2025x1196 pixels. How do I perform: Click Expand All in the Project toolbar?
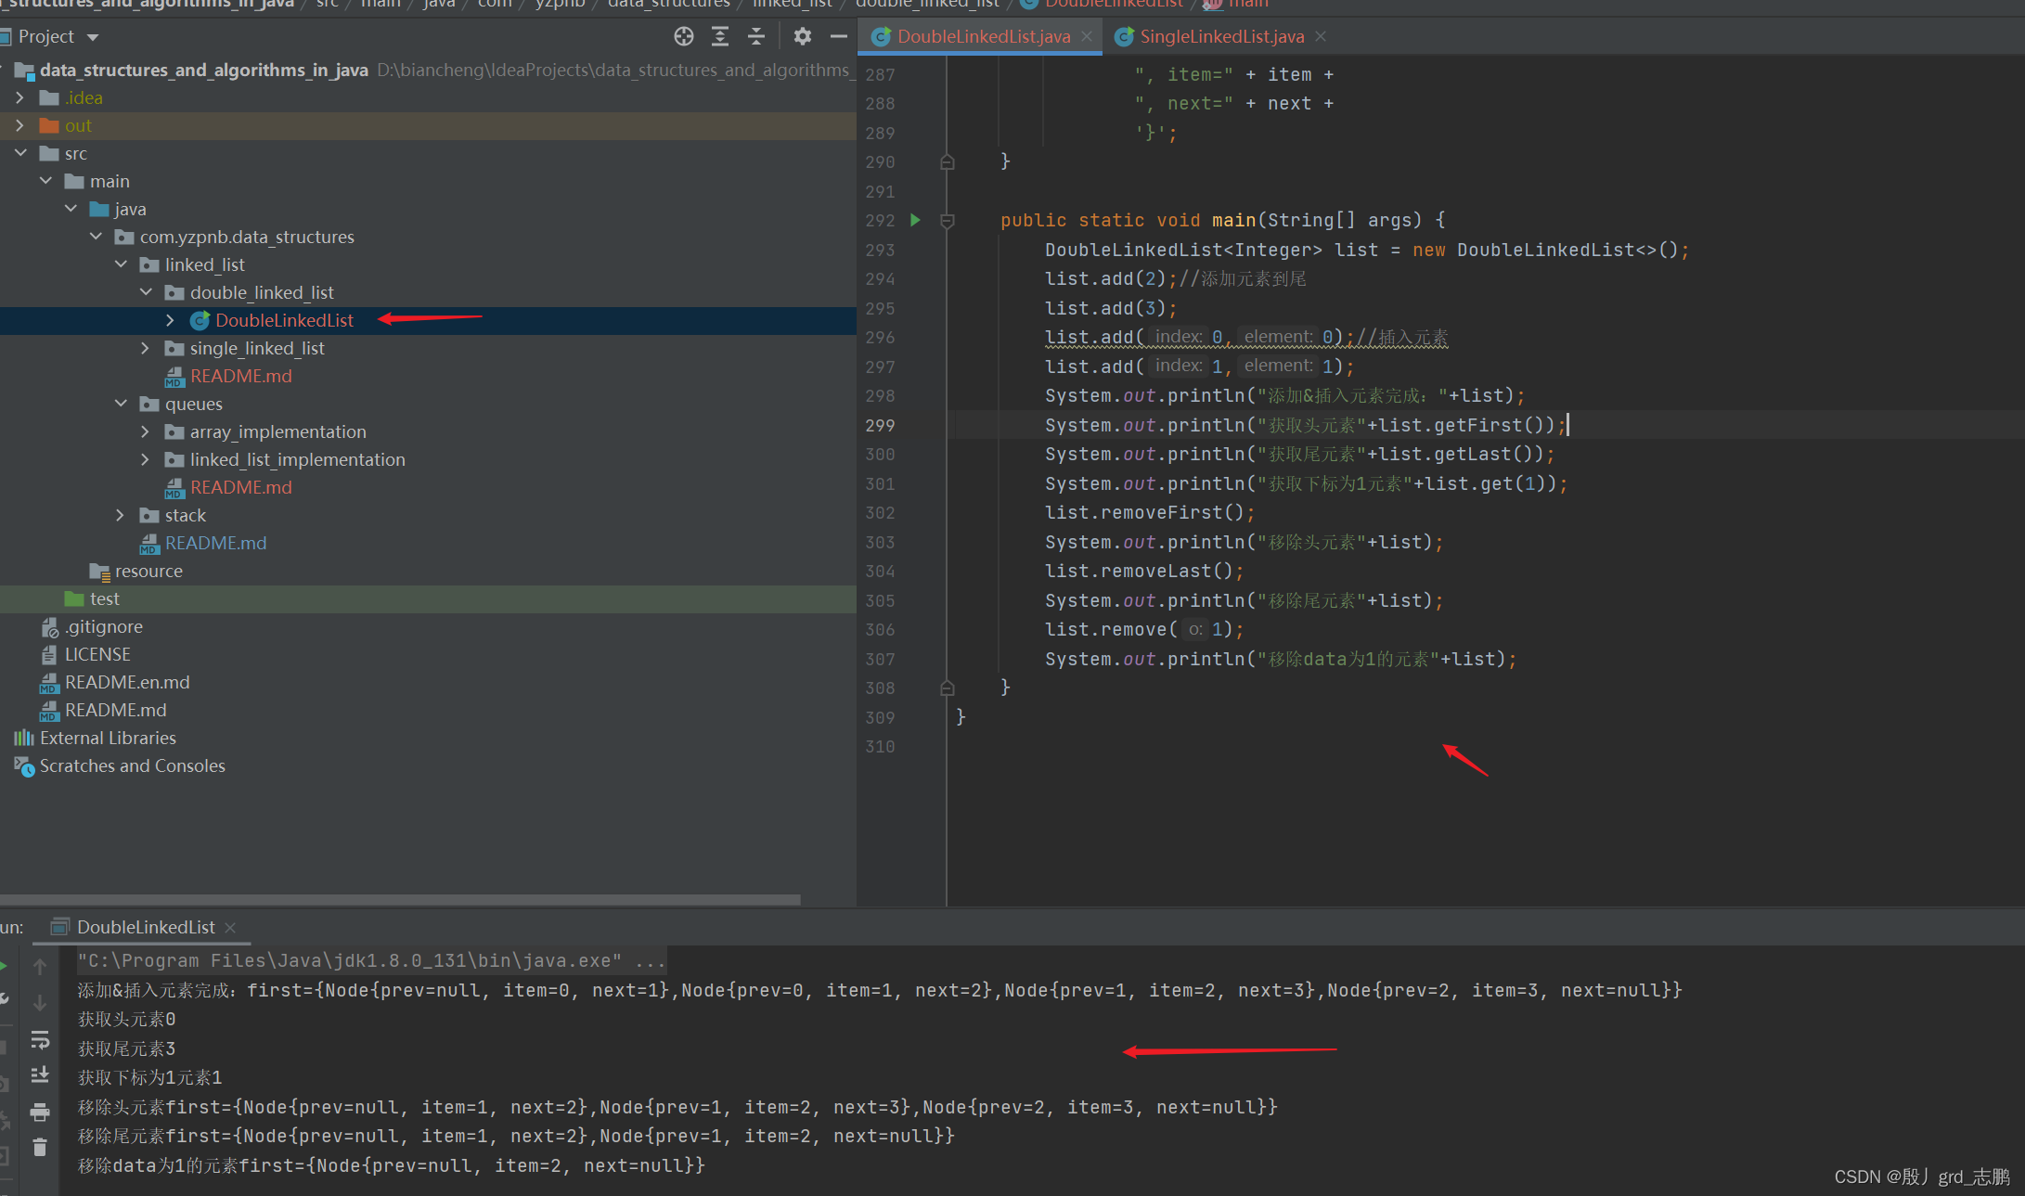tap(720, 36)
